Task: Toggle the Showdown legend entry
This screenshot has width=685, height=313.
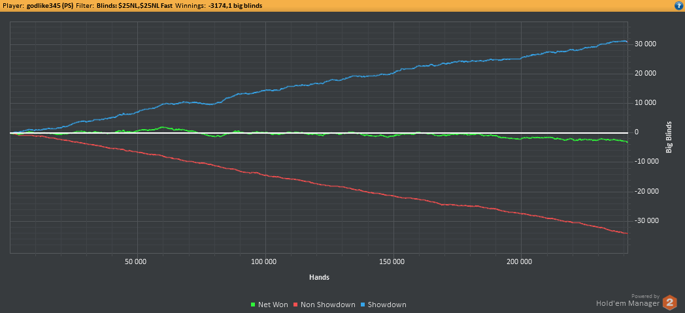Action: click(384, 305)
